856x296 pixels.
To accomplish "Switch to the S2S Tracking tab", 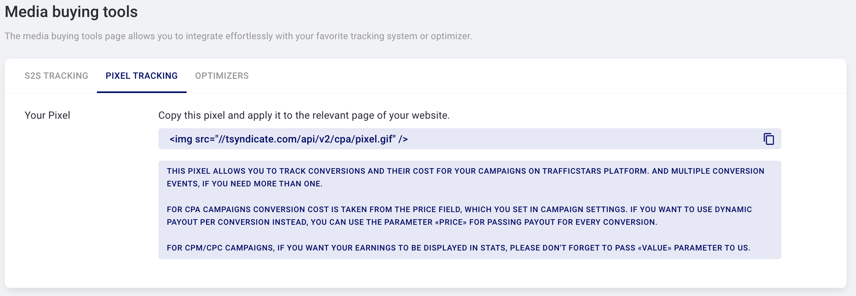I will [x=56, y=76].
